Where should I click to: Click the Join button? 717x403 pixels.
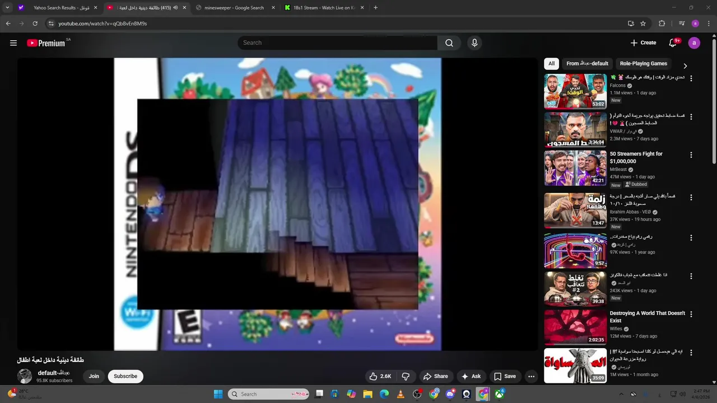(x=94, y=376)
